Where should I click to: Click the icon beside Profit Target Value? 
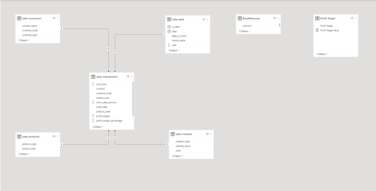[317, 30]
